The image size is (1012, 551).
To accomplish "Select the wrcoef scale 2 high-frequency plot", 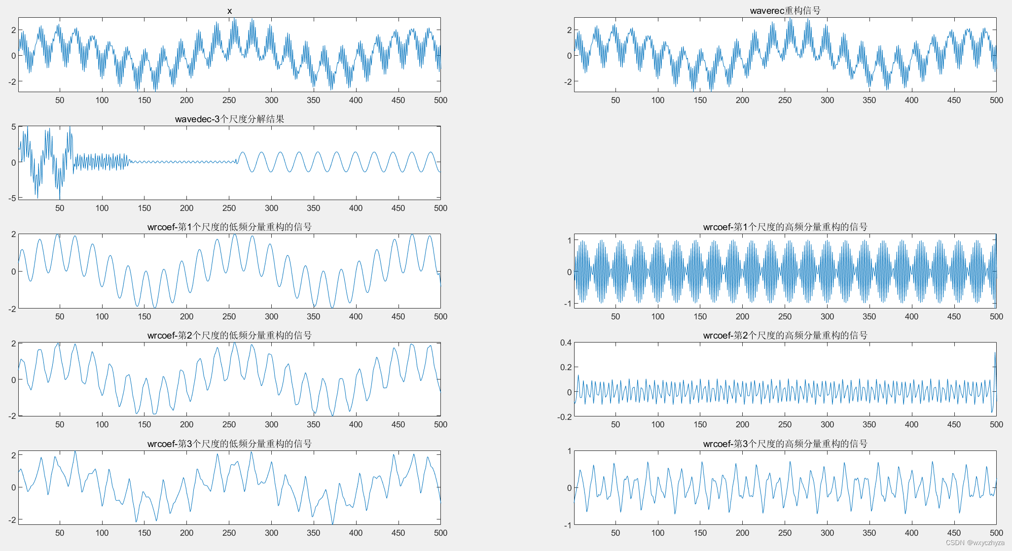I will (x=785, y=379).
